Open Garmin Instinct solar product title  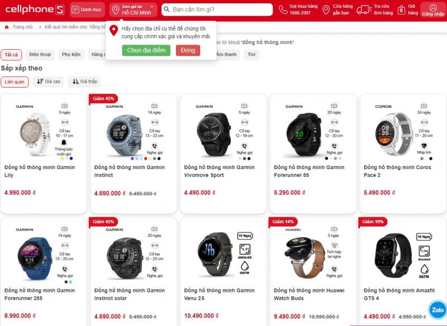point(130,294)
